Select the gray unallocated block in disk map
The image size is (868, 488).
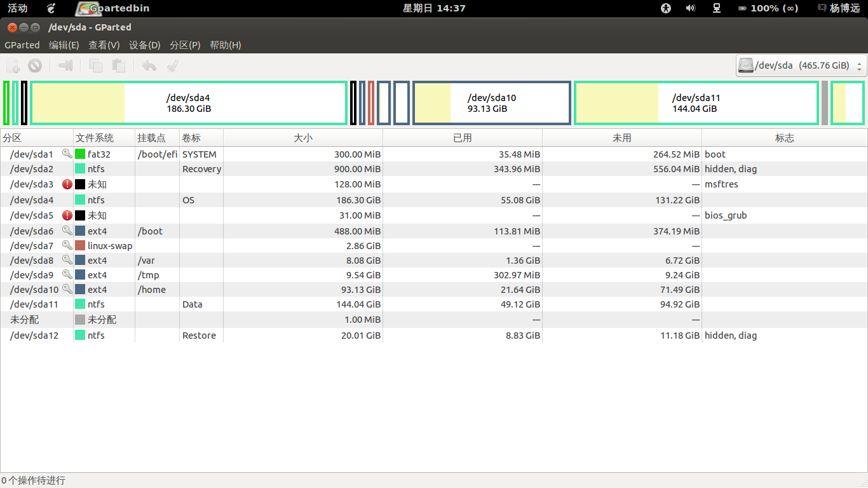click(825, 103)
